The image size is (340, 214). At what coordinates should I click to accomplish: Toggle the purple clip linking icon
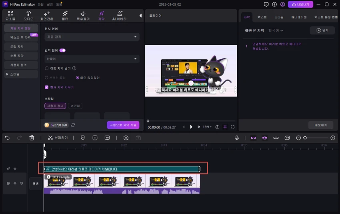coord(265,138)
